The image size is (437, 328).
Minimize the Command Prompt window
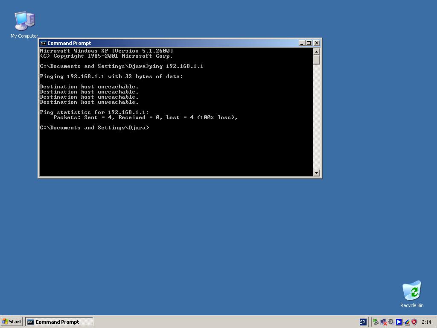point(302,43)
